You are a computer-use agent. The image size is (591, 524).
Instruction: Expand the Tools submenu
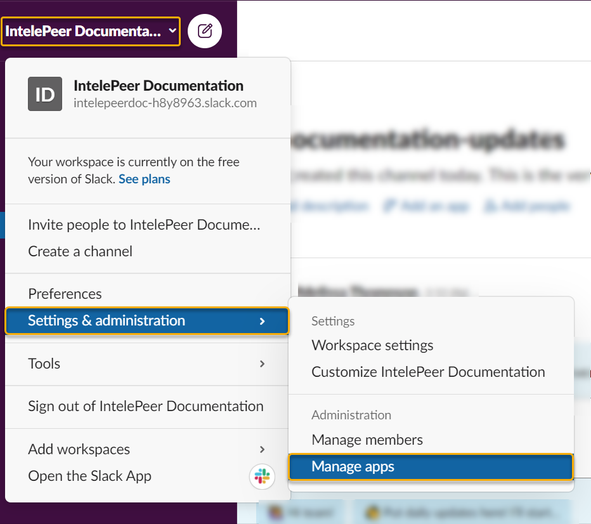[x=147, y=364]
